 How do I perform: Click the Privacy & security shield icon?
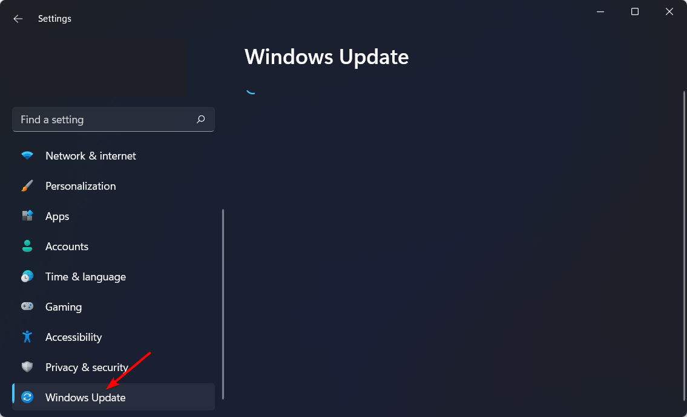pyautogui.click(x=27, y=367)
